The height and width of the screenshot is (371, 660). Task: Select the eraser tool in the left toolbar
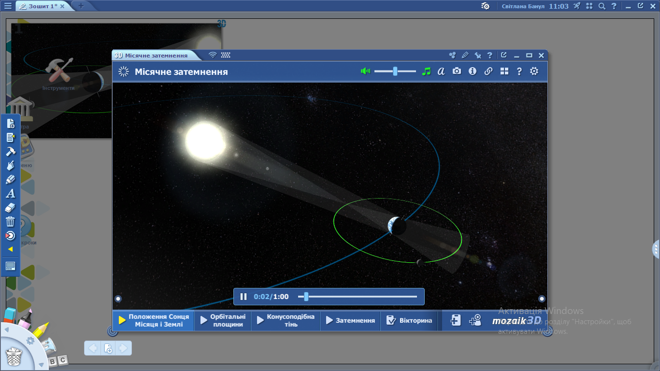pos(11,208)
